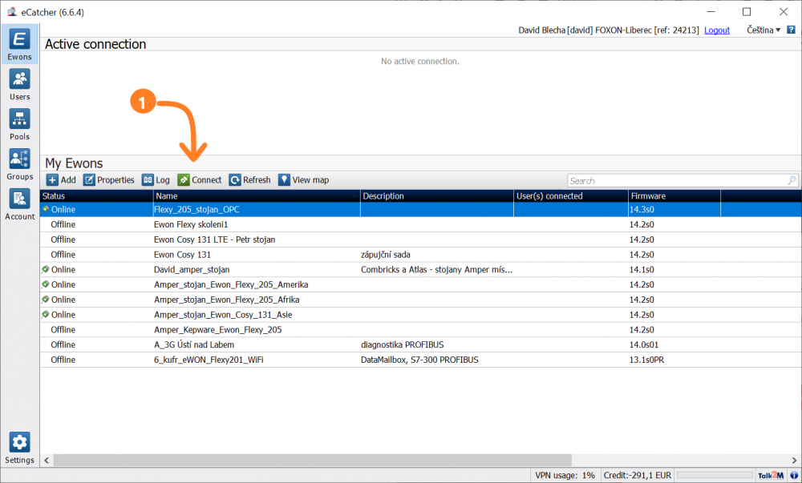
Task: Click the Add Ewon toolbar button
Action: point(61,180)
